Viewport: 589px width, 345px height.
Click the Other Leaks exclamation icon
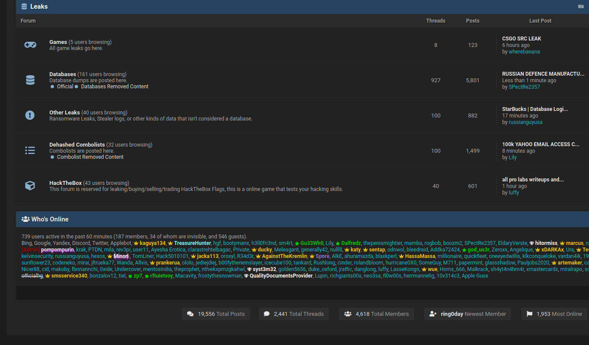coord(30,115)
